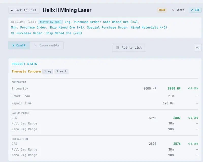Click the MISSIONS (38) label

23,22
